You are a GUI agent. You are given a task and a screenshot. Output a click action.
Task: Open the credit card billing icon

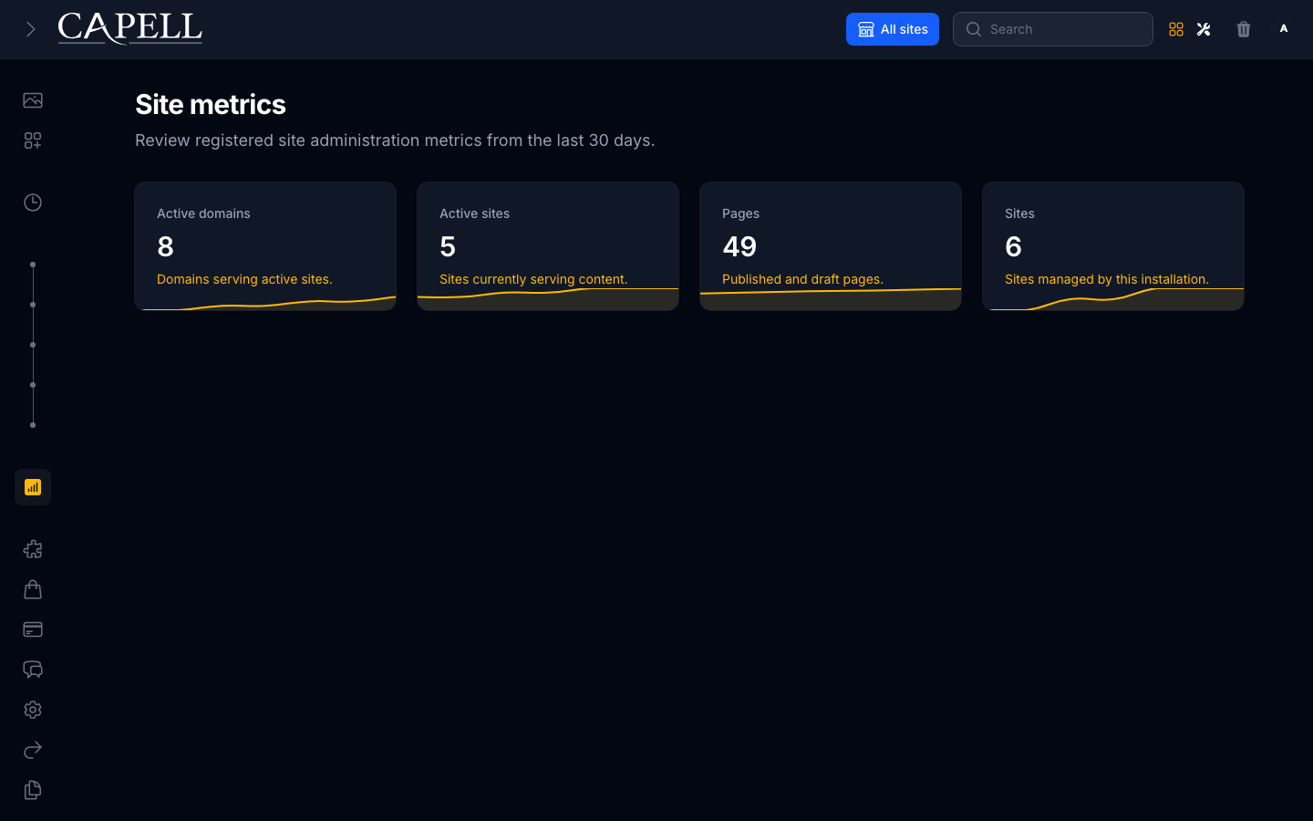[x=33, y=629]
